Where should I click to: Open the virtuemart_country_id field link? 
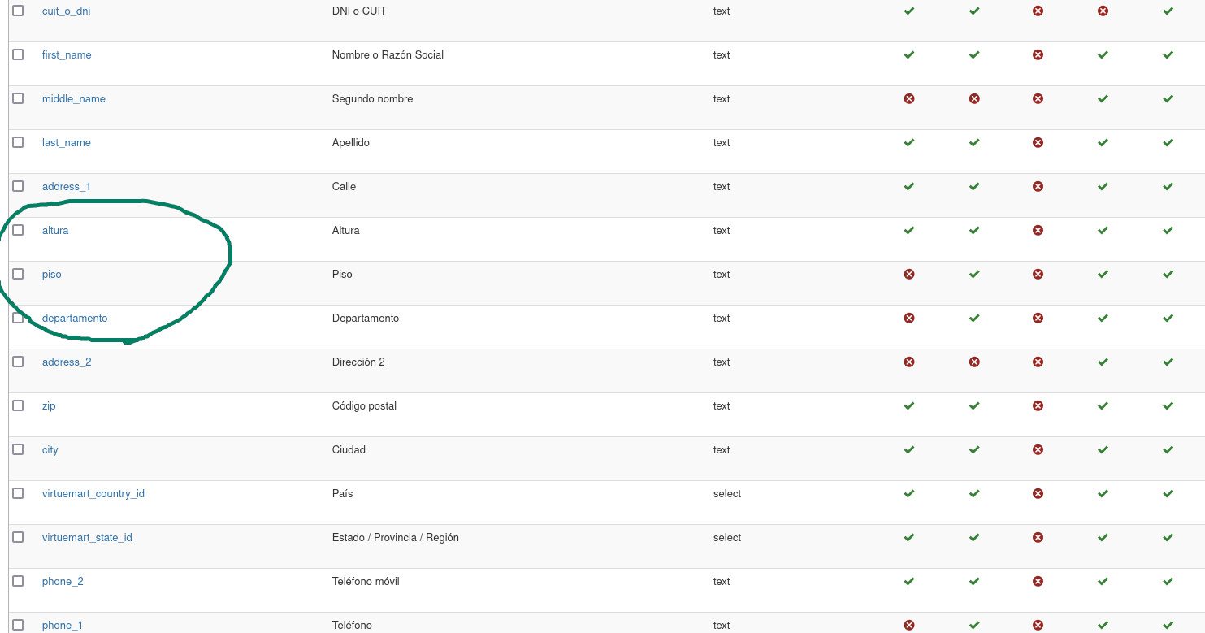93,493
